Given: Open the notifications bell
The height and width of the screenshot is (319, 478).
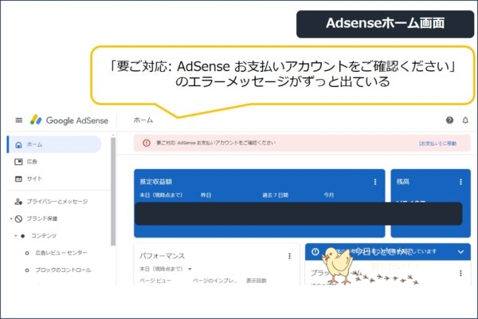Looking at the screenshot, I should pyautogui.click(x=465, y=120).
